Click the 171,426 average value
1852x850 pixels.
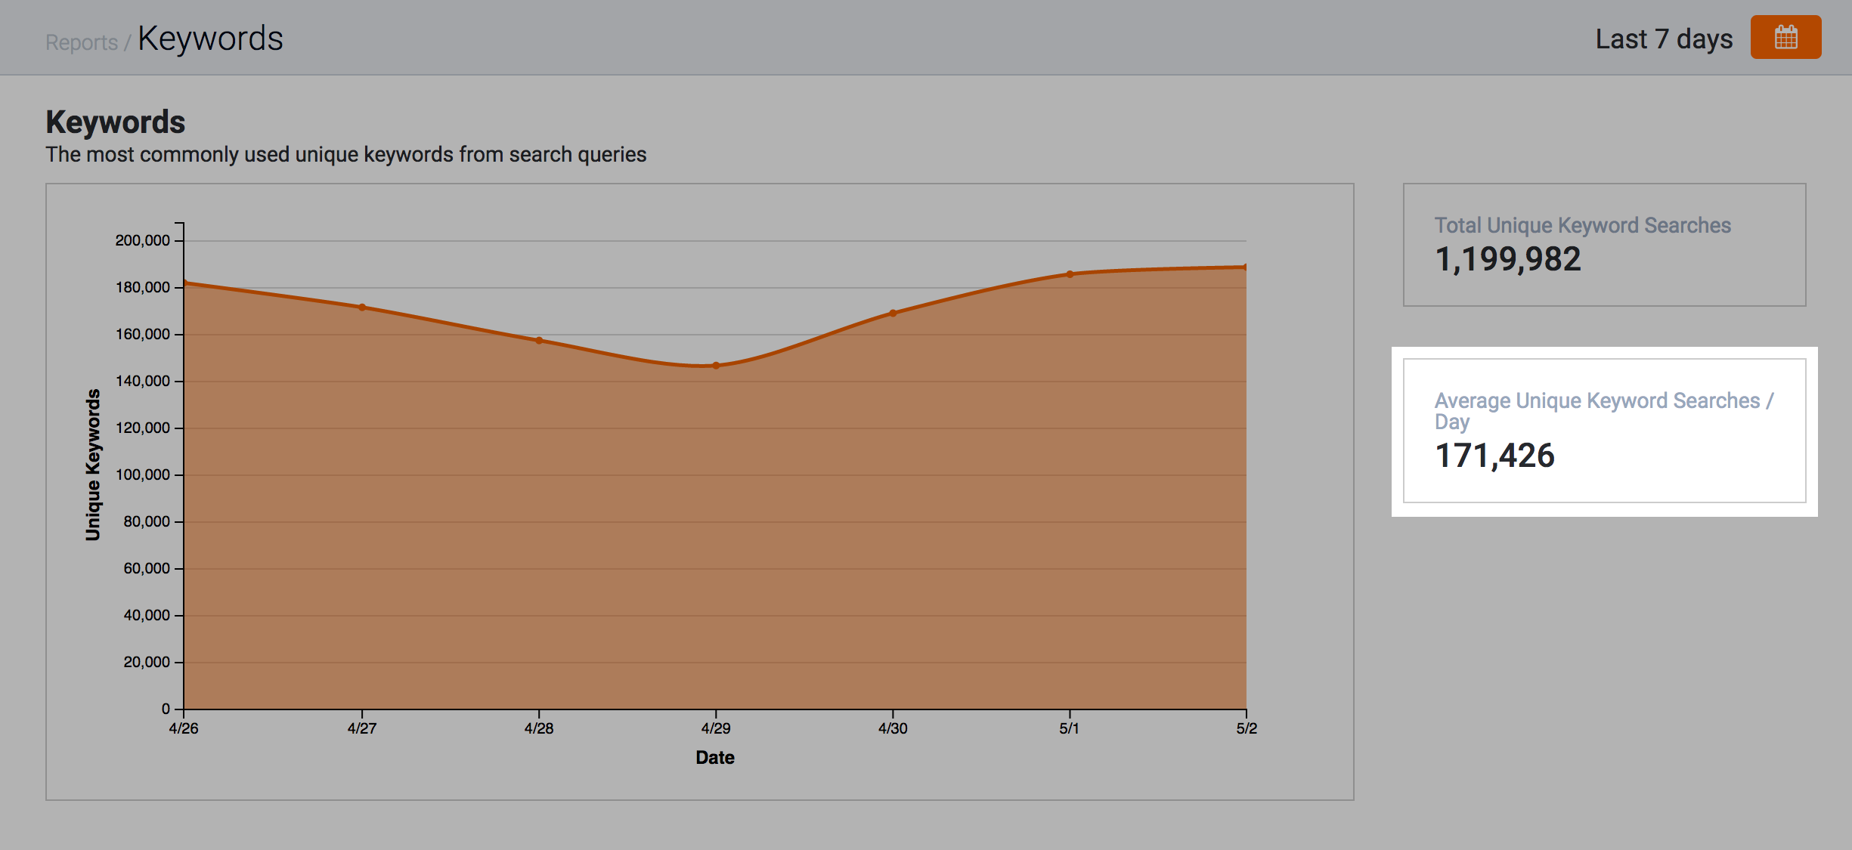click(1494, 456)
